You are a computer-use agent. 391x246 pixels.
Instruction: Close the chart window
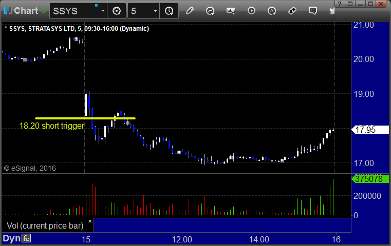[x=381, y=4]
